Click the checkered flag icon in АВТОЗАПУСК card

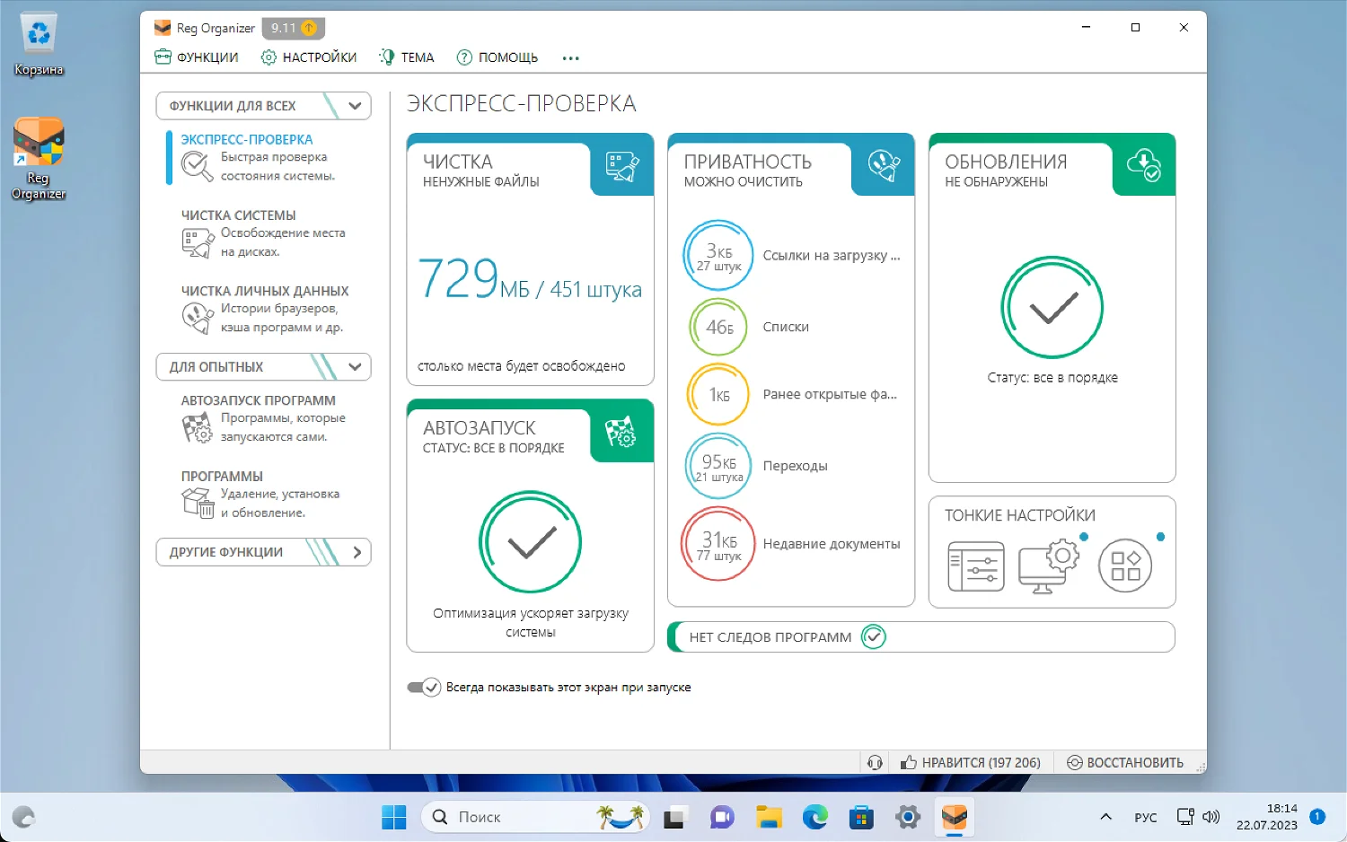coord(621,432)
